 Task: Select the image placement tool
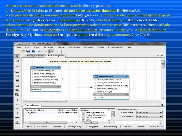[17, 80]
